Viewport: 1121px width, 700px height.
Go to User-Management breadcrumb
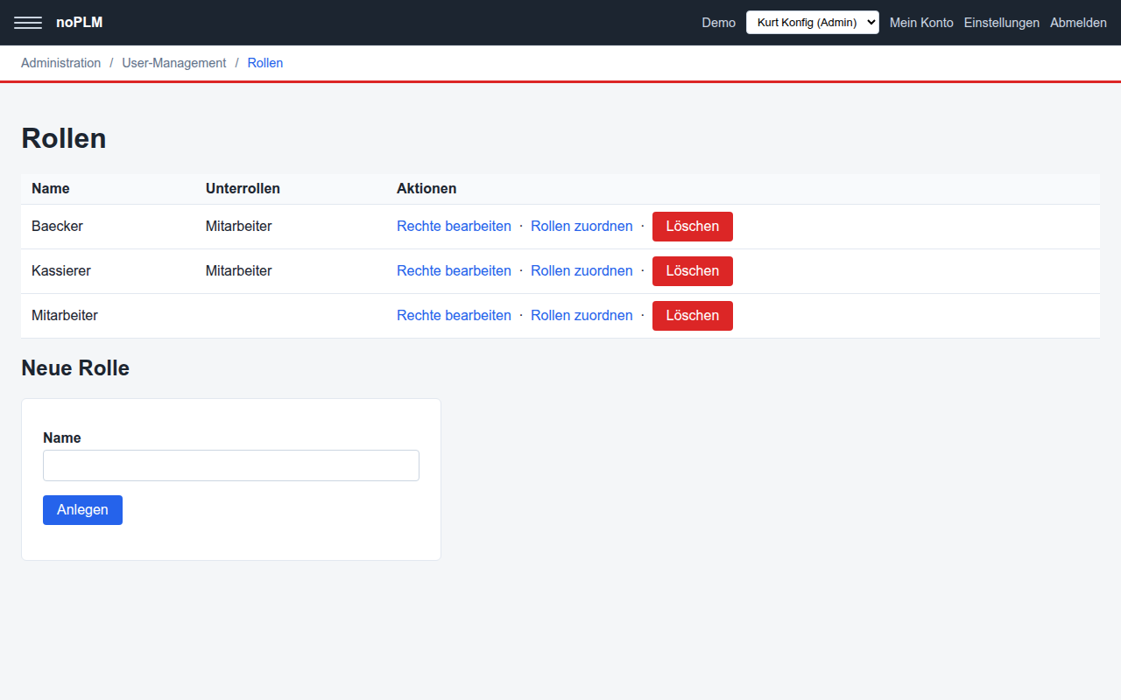(174, 63)
